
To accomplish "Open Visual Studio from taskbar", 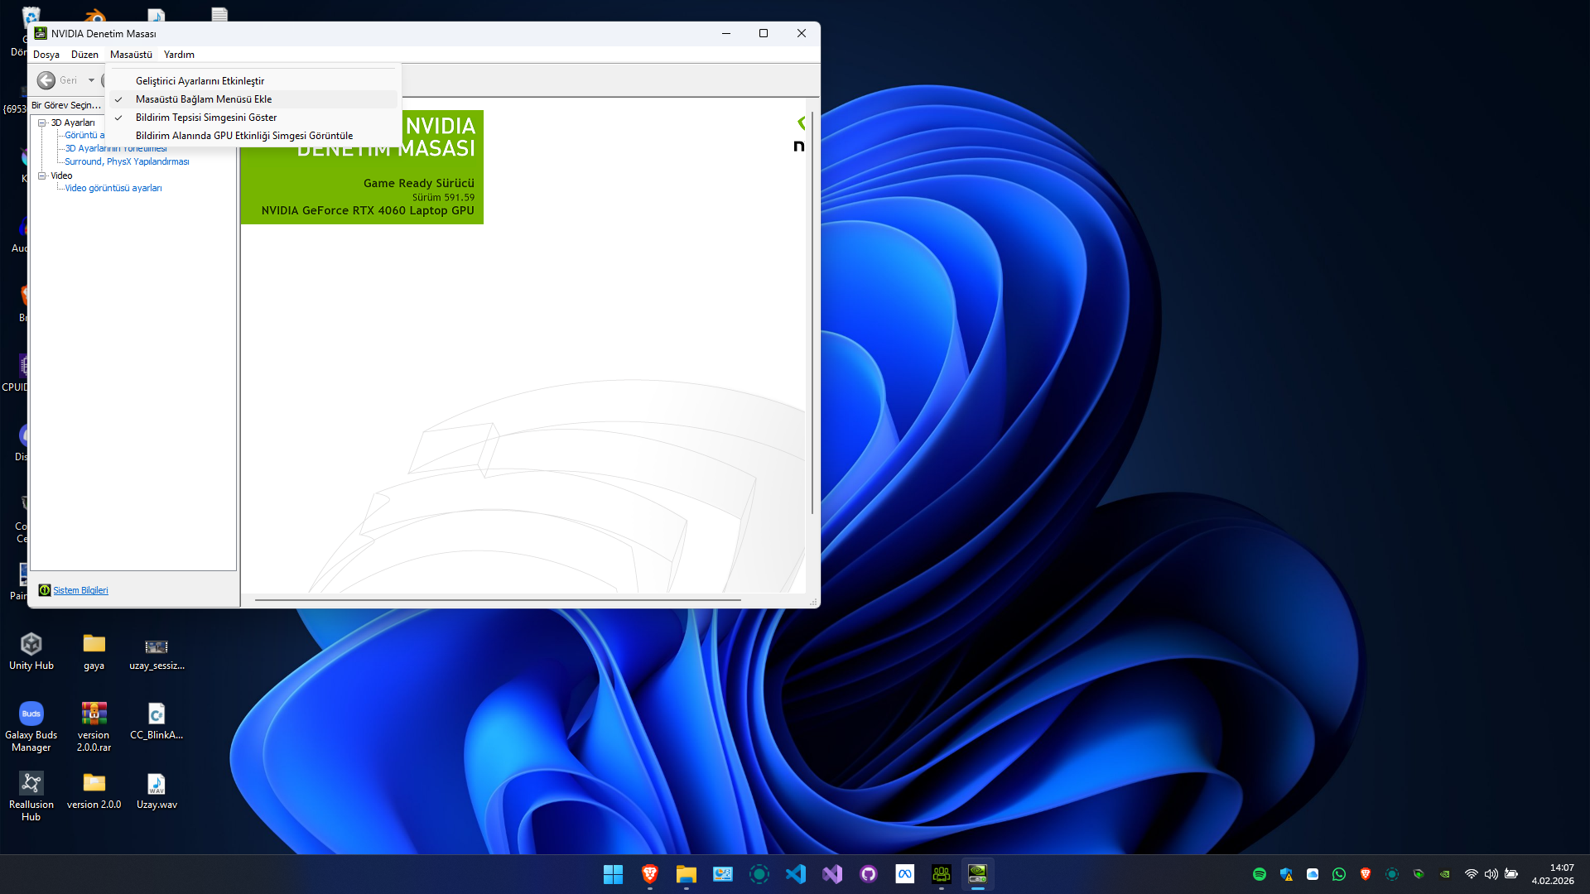I will pyautogui.click(x=832, y=874).
